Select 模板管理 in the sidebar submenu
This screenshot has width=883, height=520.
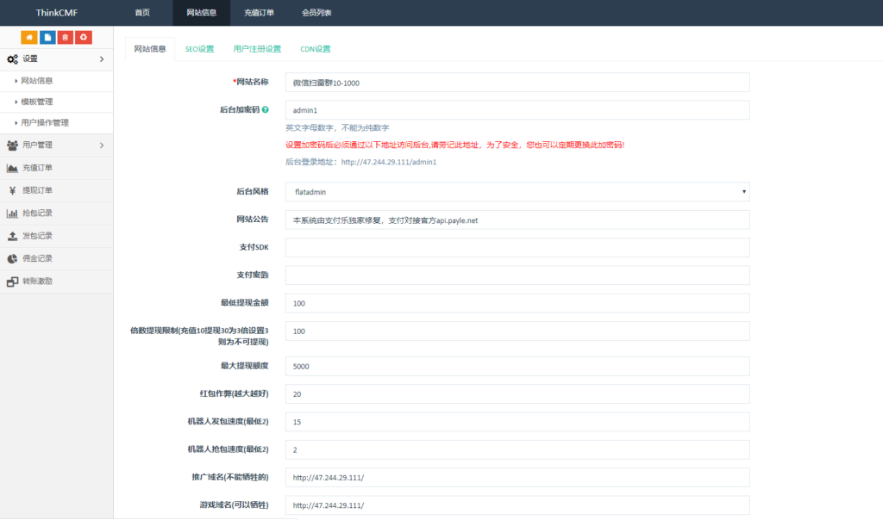pyautogui.click(x=37, y=102)
